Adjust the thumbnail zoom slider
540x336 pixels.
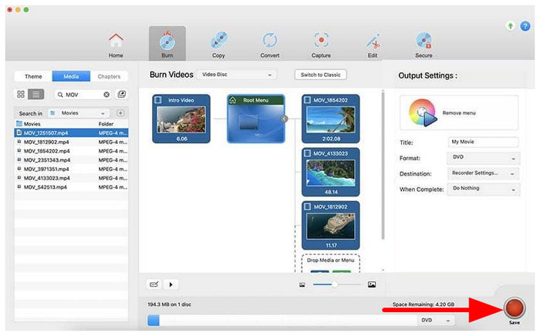[336, 284]
